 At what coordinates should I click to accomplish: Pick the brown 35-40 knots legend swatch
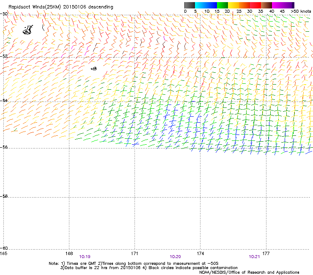point(266,5)
